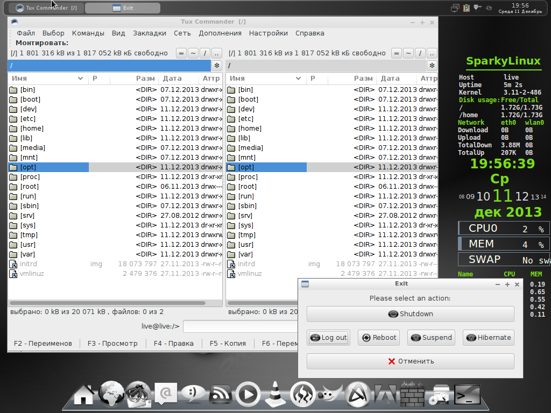Open the Команды menu
Viewport: 551px width, 413px height.
[88, 33]
